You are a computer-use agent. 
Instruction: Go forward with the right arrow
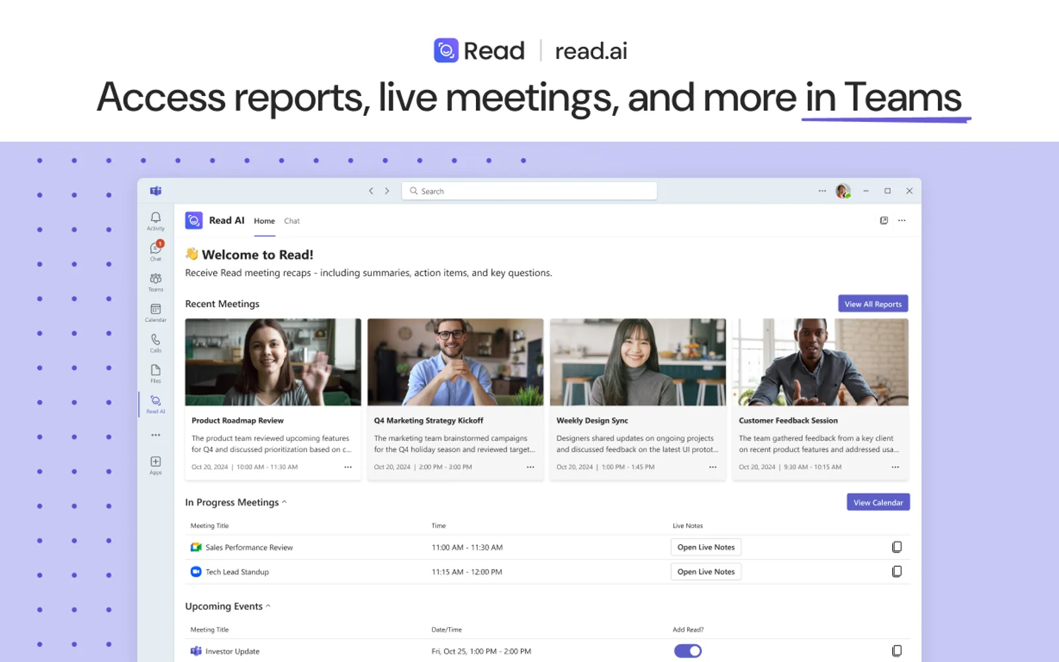(x=387, y=191)
